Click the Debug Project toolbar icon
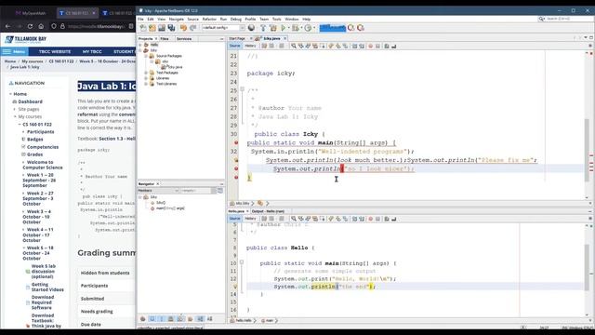This screenshot has width=595, height=335. pos(296,28)
